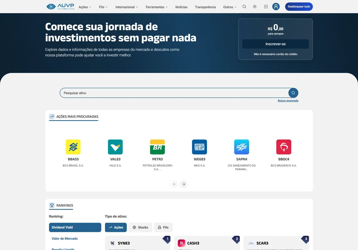The image size is (358, 250).
Task: Open the CASH3 ranking card
Action: tap(207, 243)
